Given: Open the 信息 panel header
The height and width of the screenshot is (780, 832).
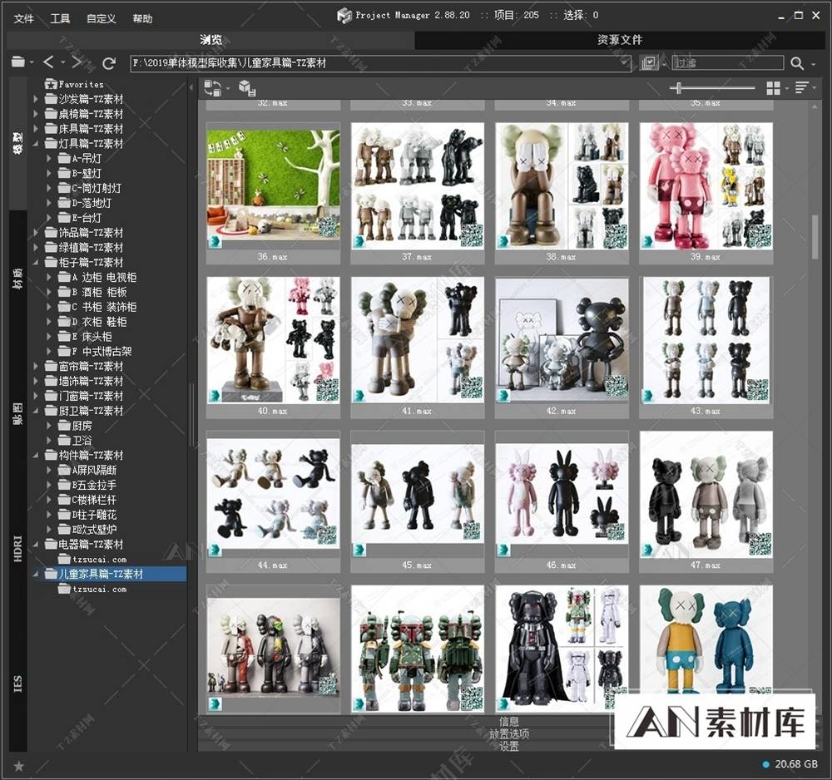Looking at the screenshot, I should click(x=509, y=721).
